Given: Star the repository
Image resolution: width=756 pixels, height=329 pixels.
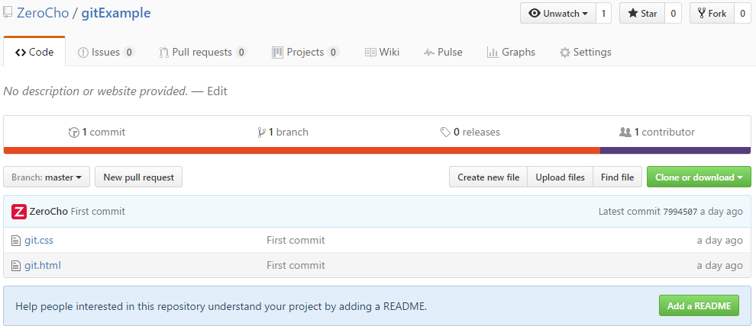Looking at the screenshot, I should point(642,14).
